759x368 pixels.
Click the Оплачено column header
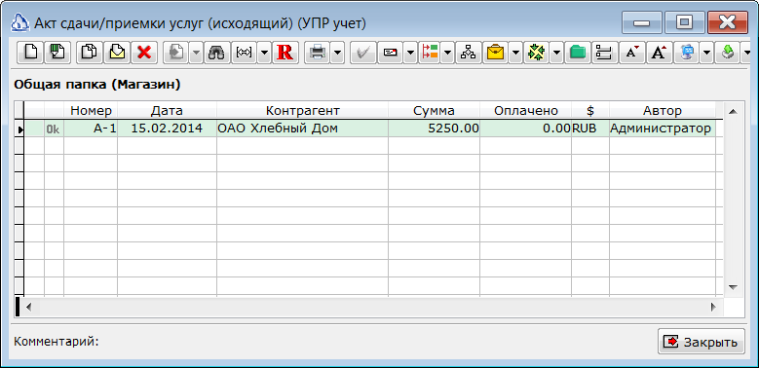(x=526, y=110)
